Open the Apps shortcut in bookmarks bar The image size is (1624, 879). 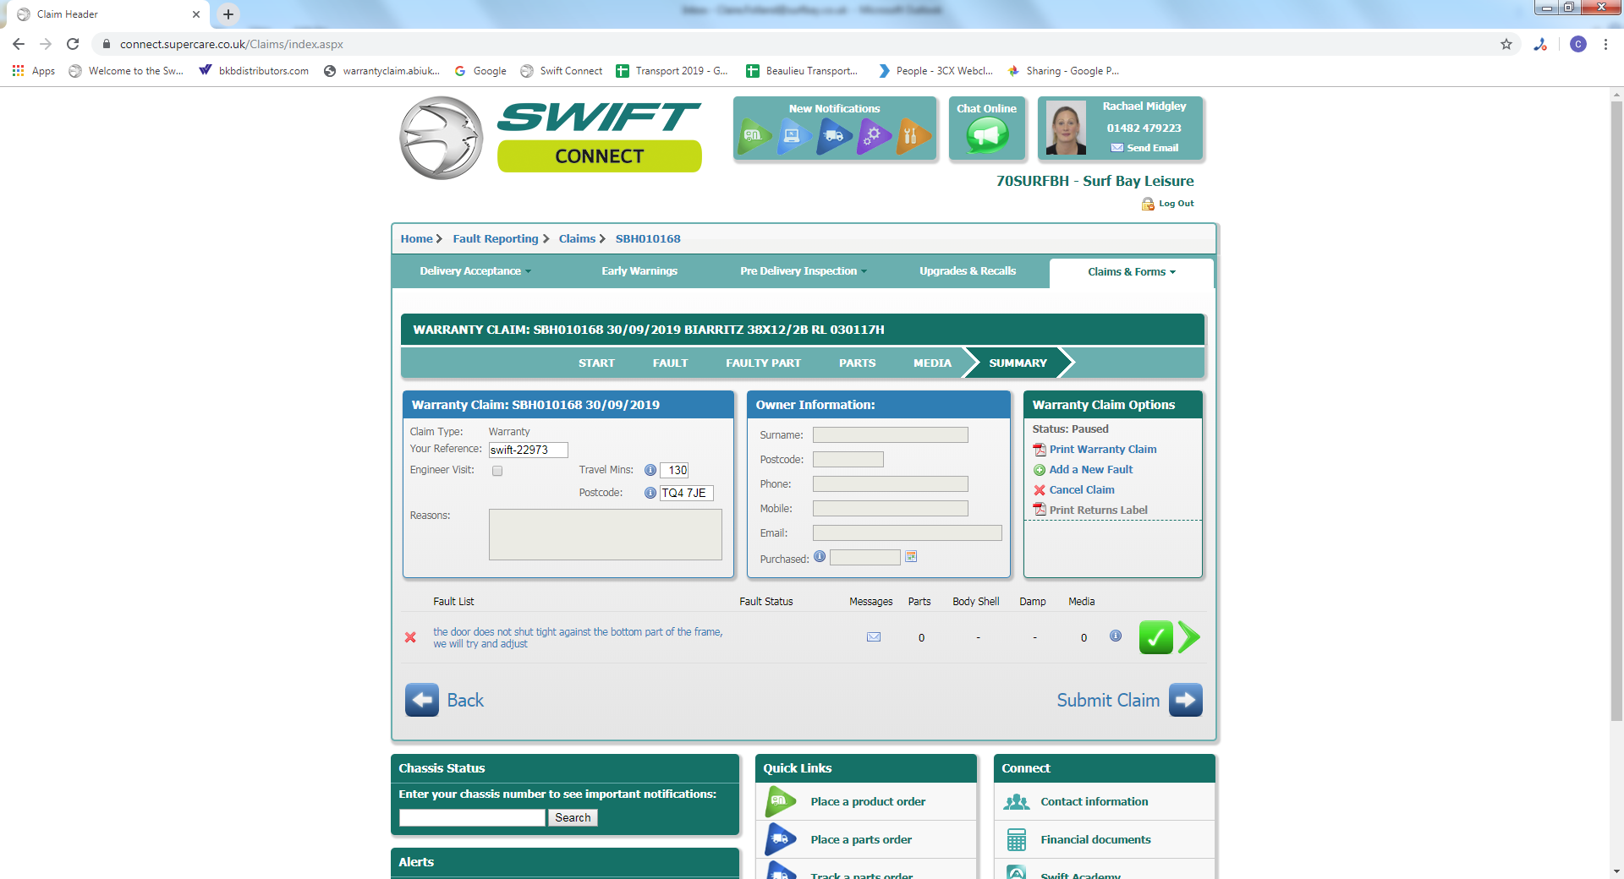34,71
